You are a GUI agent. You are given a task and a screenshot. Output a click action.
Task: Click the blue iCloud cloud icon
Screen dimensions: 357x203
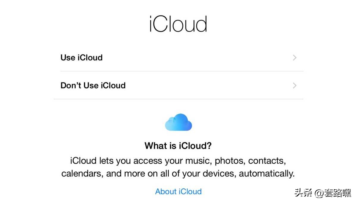coord(178,122)
